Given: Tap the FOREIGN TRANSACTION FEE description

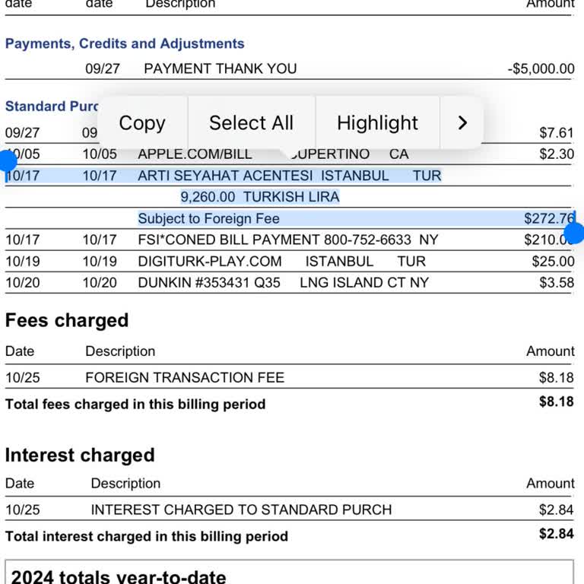Looking at the screenshot, I should (x=185, y=377).
